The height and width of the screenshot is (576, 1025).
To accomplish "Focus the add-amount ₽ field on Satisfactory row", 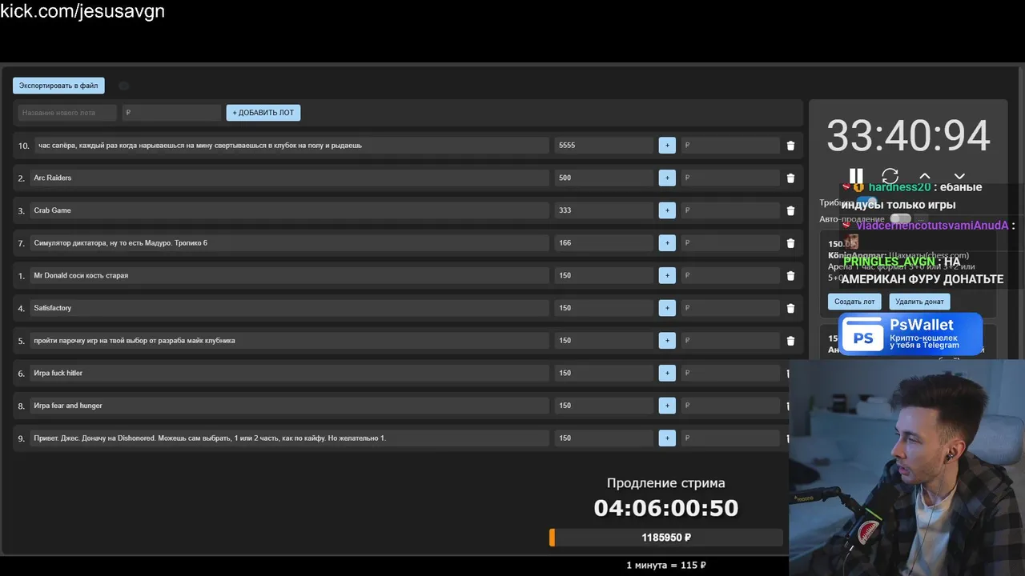I will point(730,308).
